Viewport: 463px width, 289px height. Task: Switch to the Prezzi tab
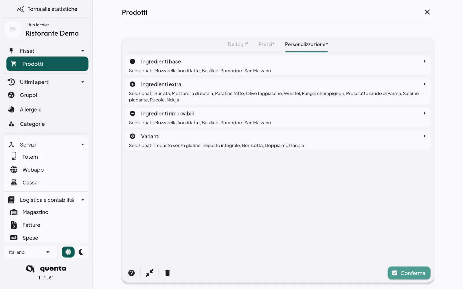coord(267,45)
